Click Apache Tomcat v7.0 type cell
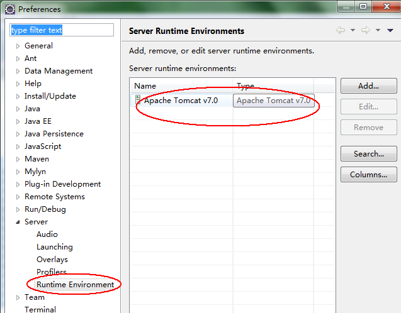Image resolution: width=401 pixels, height=313 pixels. tap(274, 101)
